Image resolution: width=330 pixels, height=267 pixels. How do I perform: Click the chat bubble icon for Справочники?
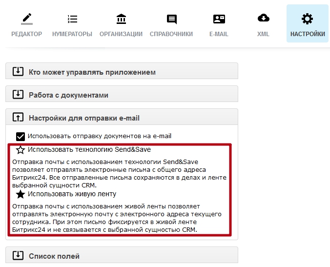click(171, 19)
